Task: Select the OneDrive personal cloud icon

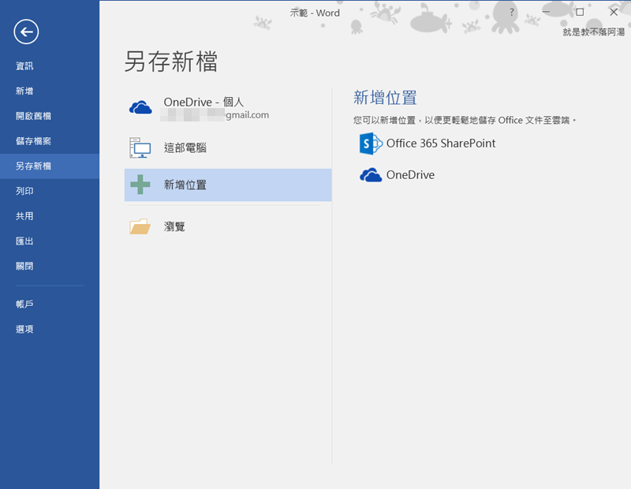Action: tap(140, 107)
